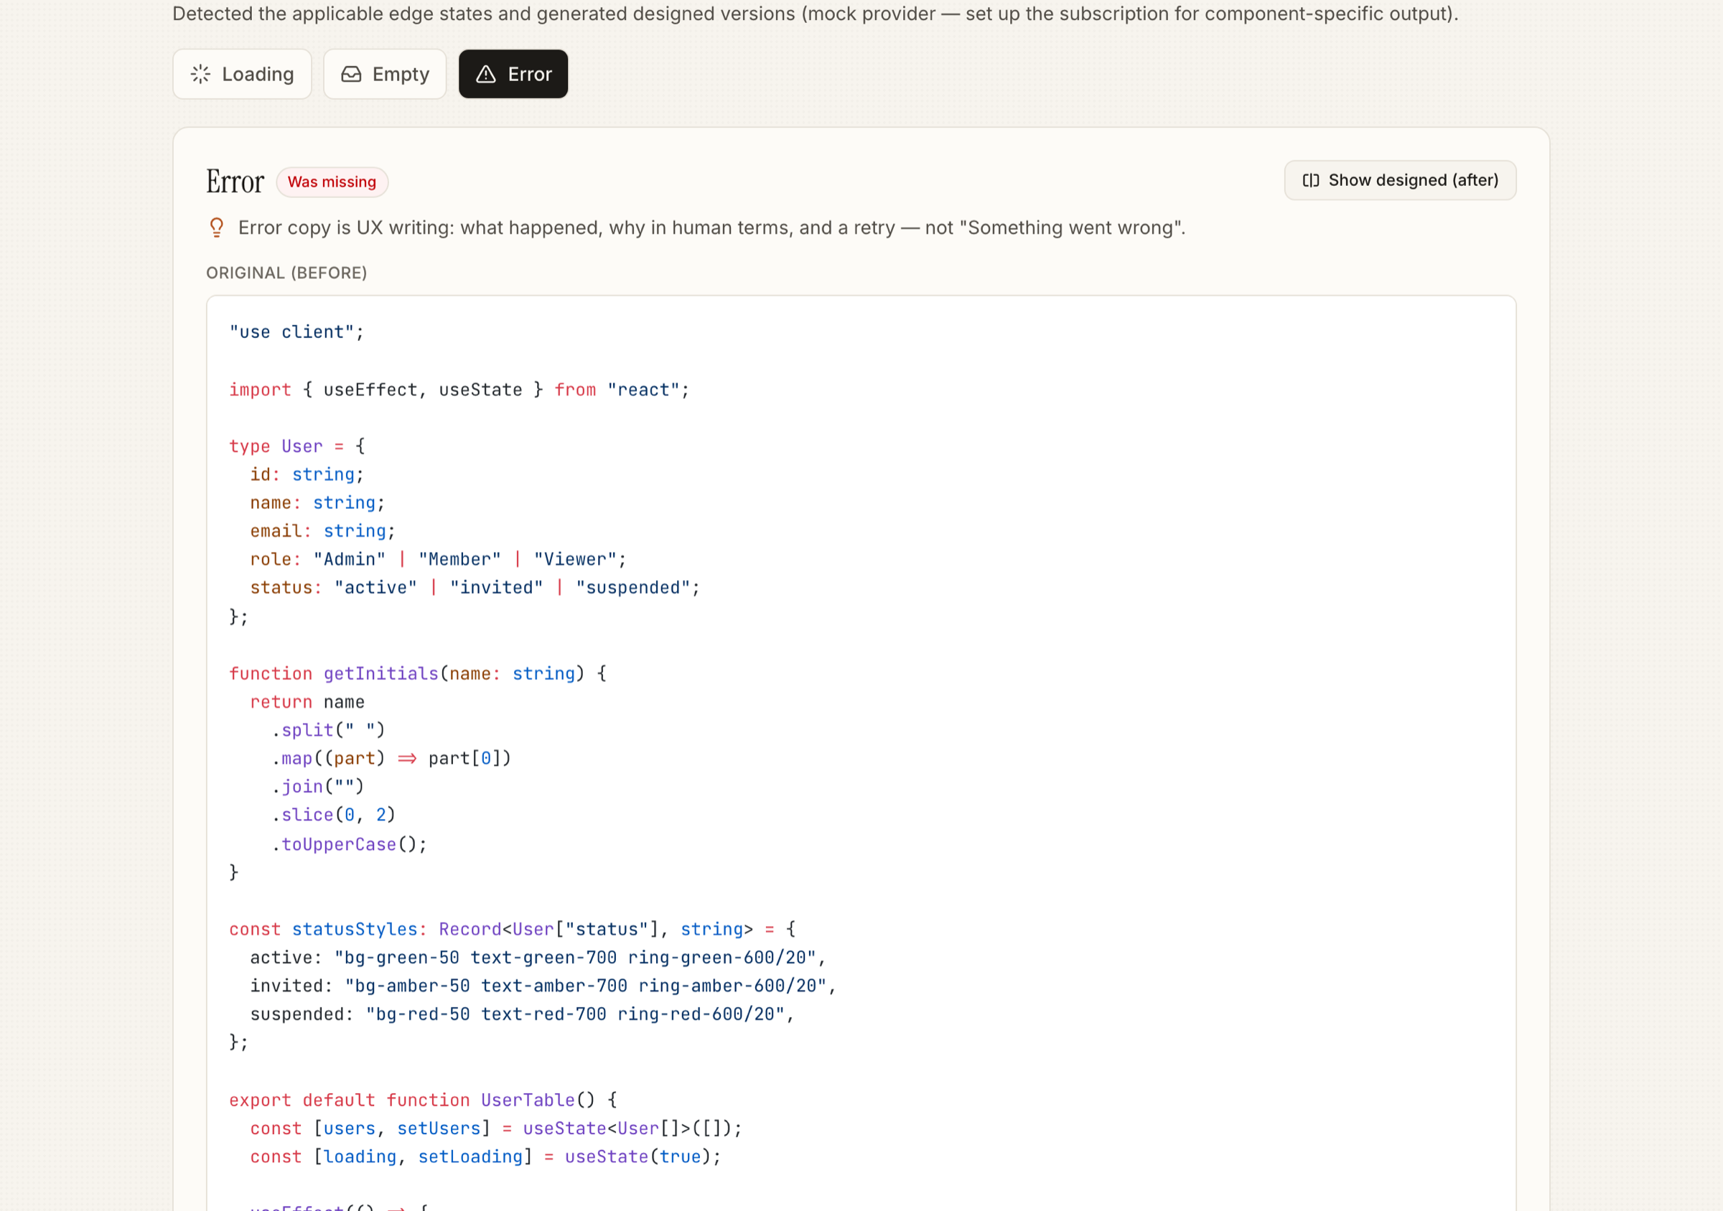Click the function getInitials line
Viewport: 1723px width, 1211px height.
tap(418, 674)
